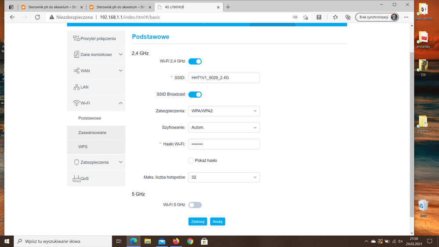
Task: Select the WPS submenu item
Action: pos(83,146)
